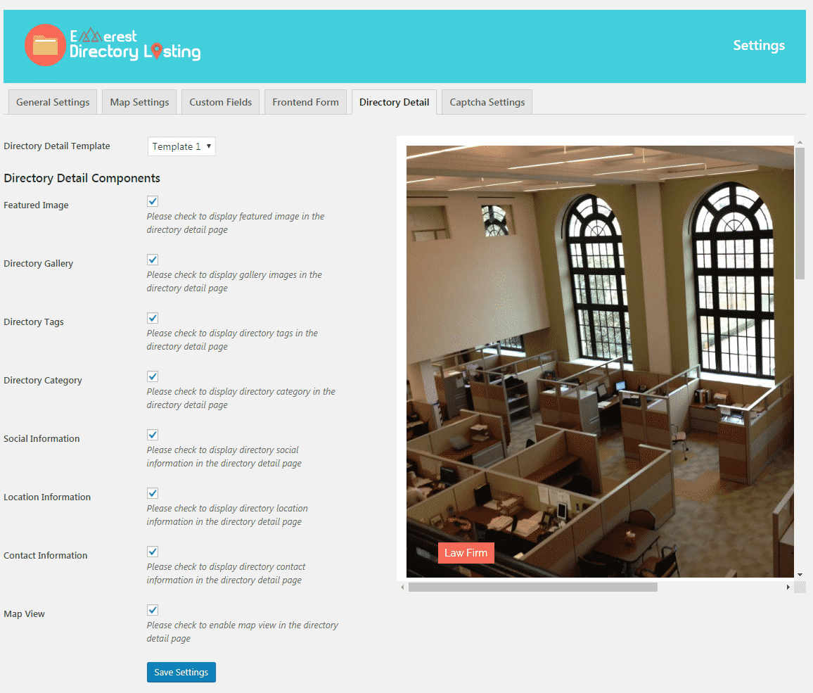Image resolution: width=813 pixels, height=693 pixels.
Task: Toggle the Directory Gallery checkbox
Action: coord(153,260)
